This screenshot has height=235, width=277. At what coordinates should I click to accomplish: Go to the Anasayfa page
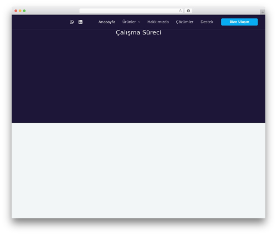107,22
